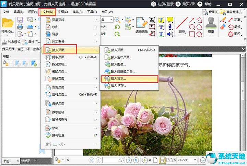Toggle 独占模式 exclusive mode
Image resolution: width=247 pixels, height=166 pixels.
[x=11, y=42]
